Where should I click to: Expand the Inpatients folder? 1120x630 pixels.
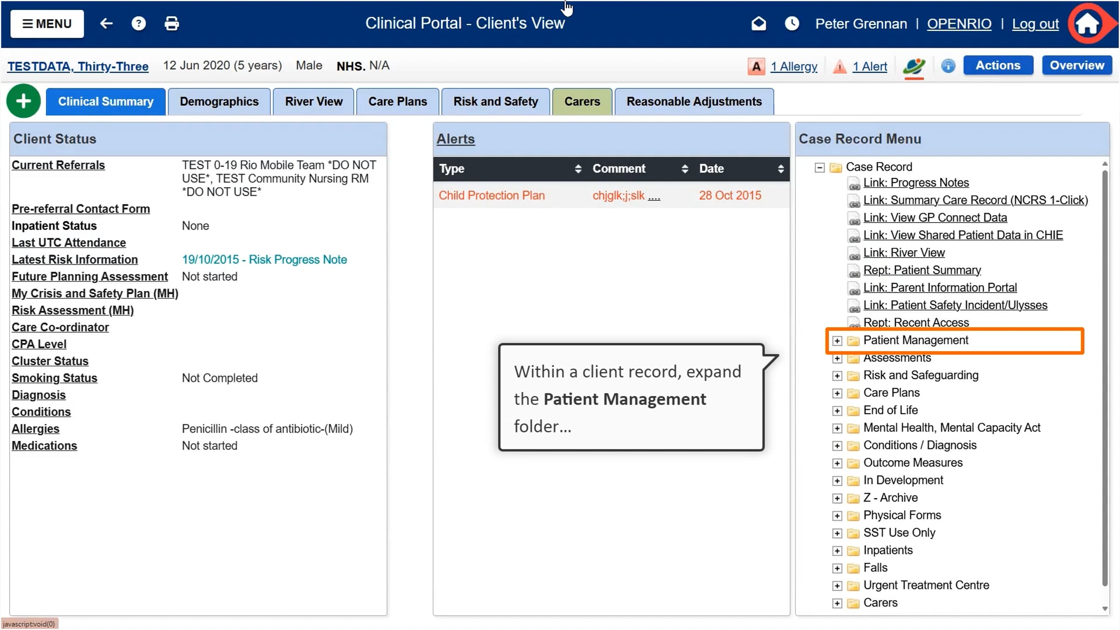pyautogui.click(x=837, y=551)
